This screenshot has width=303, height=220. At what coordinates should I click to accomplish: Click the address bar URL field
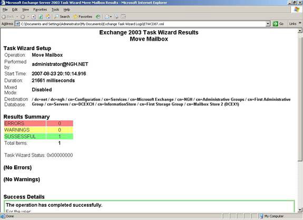click(143, 24)
